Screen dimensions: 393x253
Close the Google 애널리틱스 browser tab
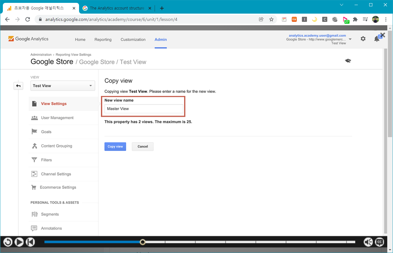(x=74, y=8)
